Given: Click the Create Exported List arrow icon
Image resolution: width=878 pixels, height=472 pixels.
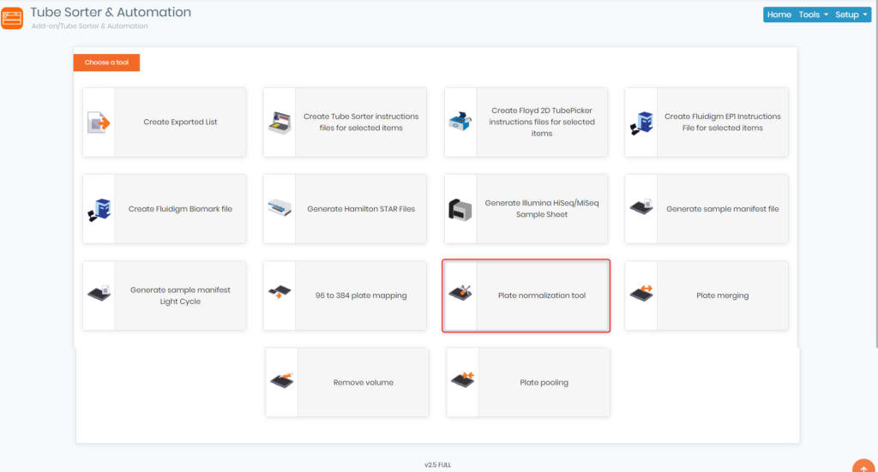Looking at the screenshot, I should 99,122.
